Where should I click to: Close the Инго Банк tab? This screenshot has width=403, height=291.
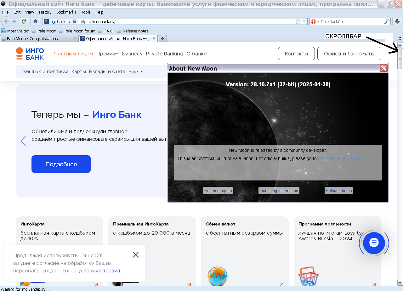154,38
